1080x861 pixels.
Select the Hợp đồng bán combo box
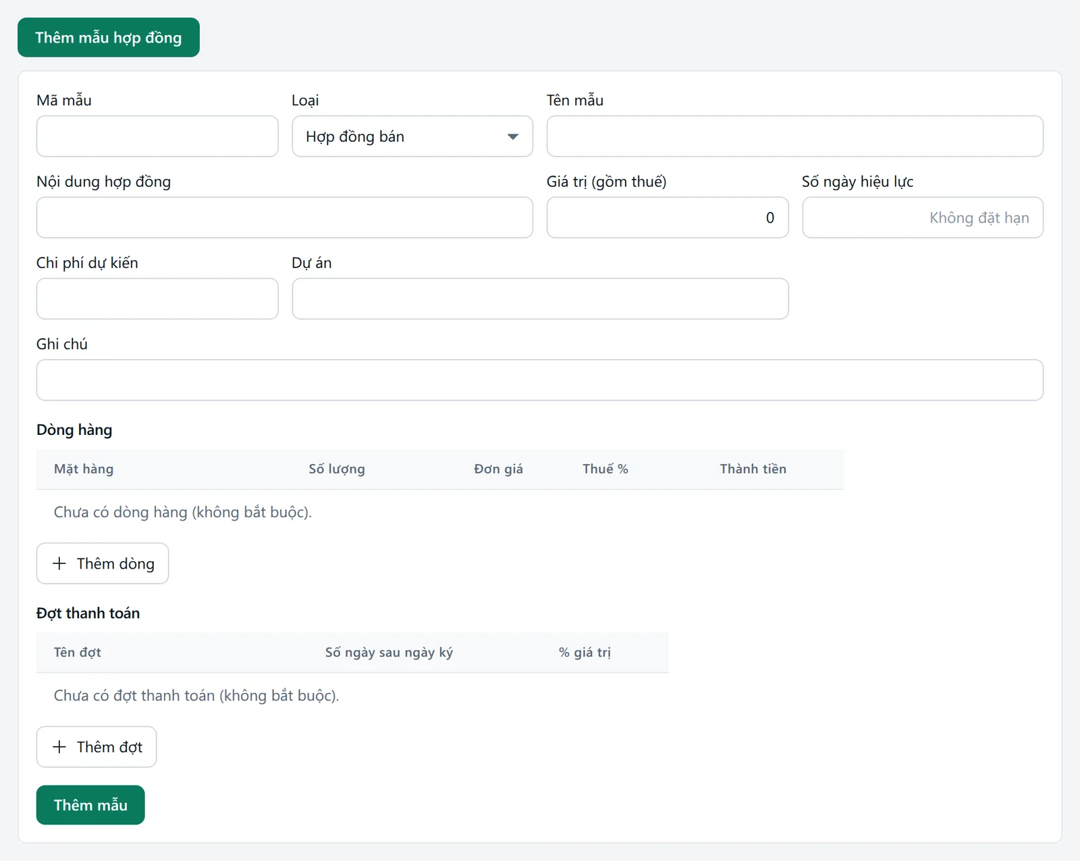tap(412, 136)
